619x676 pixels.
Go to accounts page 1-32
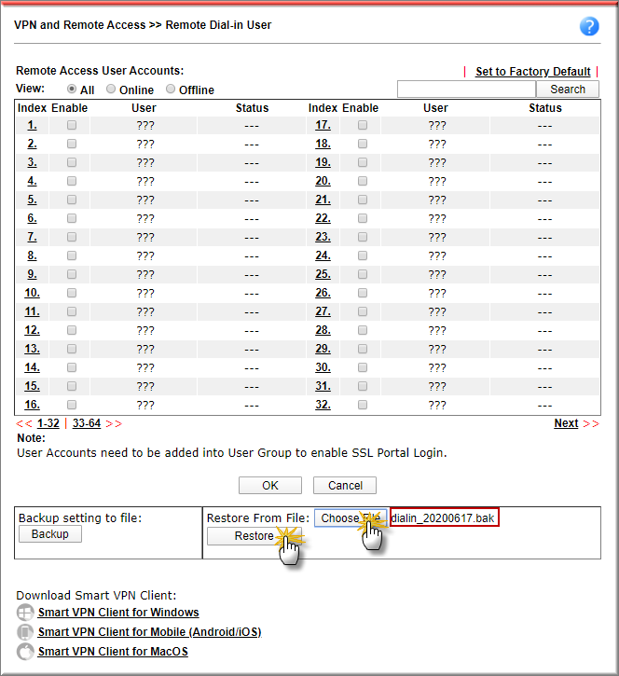point(48,423)
